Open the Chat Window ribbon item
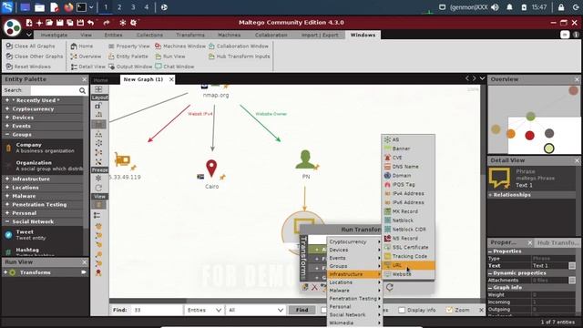This screenshot has height=328, width=583. tap(175, 67)
